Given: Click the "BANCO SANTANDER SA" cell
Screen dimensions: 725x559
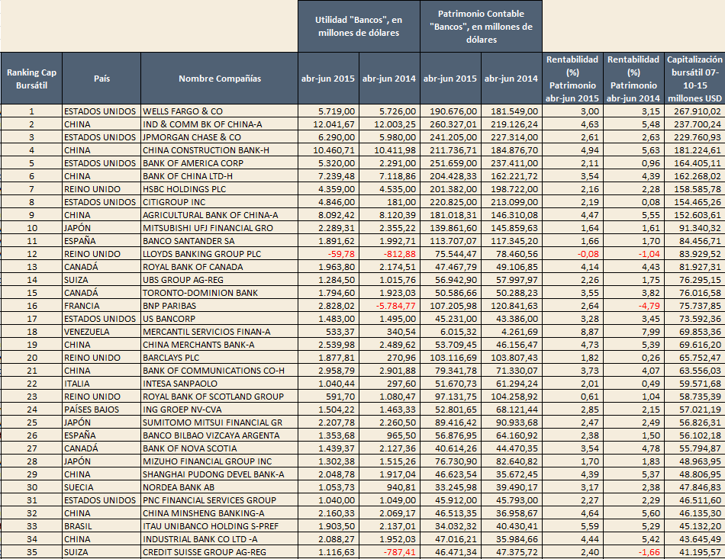Looking at the screenshot, I should click(x=220, y=241).
